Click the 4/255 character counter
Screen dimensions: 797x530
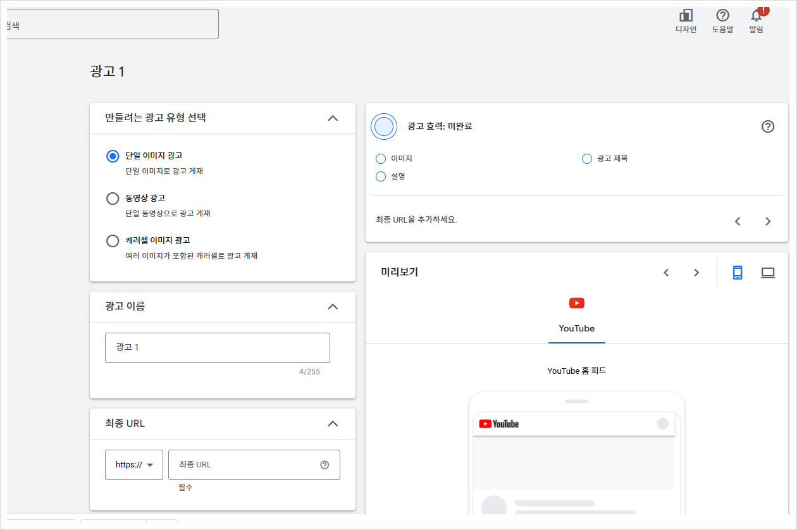point(309,372)
